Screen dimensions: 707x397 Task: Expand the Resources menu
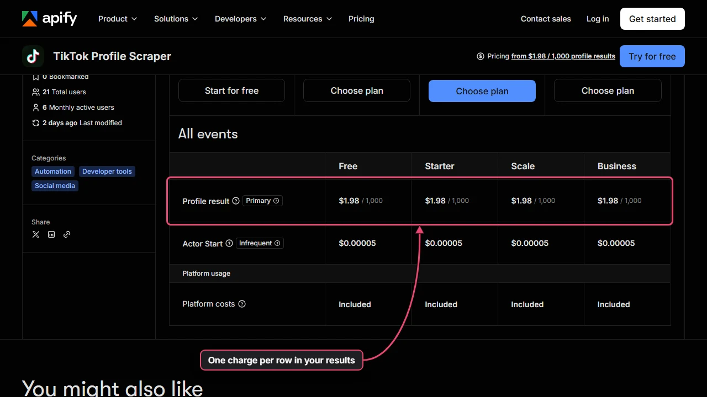click(308, 19)
